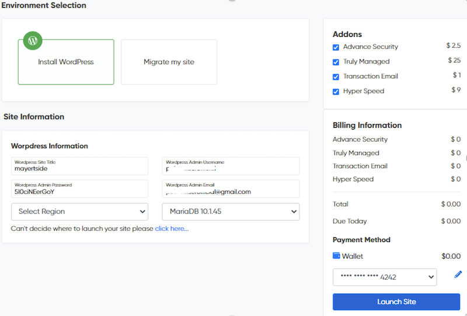Choose the Migrate my site option
467x316 pixels.
pyautogui.click(x=169, y=62)
